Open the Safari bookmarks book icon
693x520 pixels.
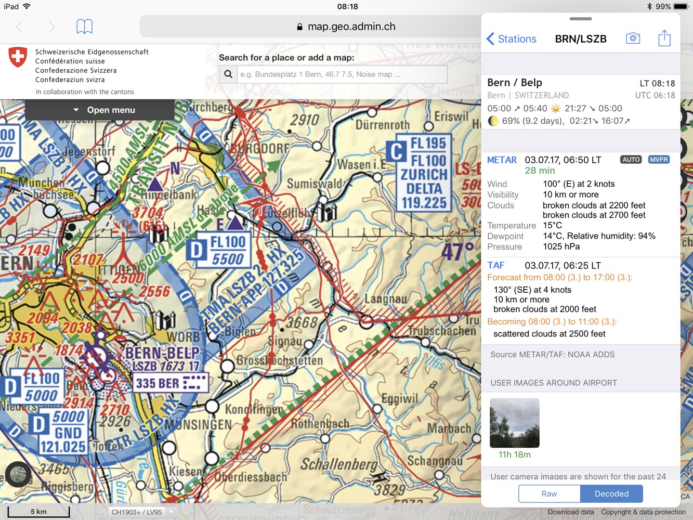(x=84, y=27)
